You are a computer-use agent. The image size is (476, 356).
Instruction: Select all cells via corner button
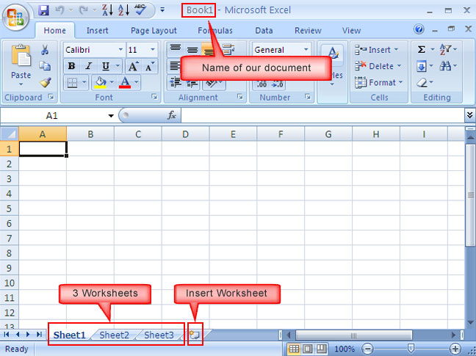[x=10, y=134]
